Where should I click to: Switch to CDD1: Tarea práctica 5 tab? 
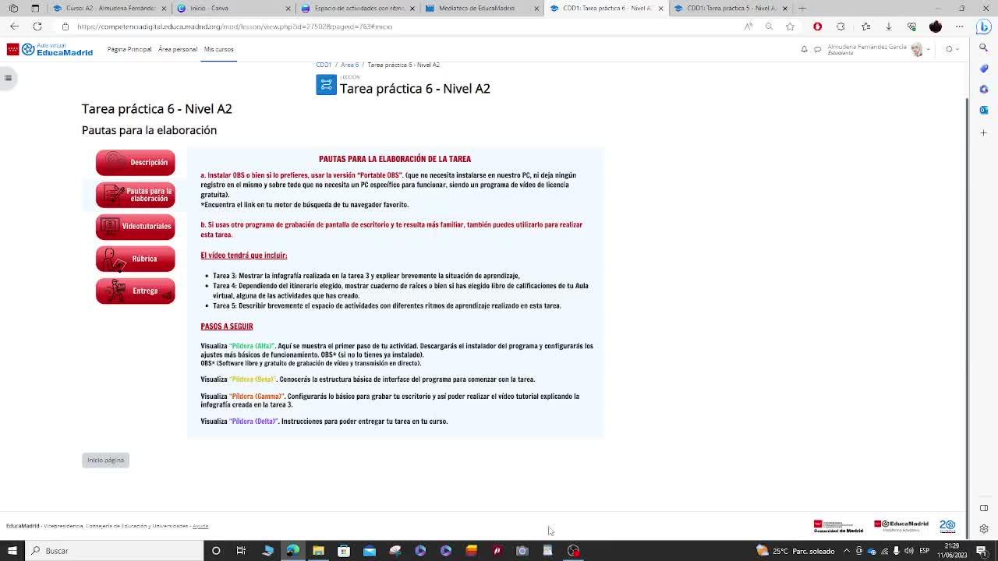pos(731,8)
